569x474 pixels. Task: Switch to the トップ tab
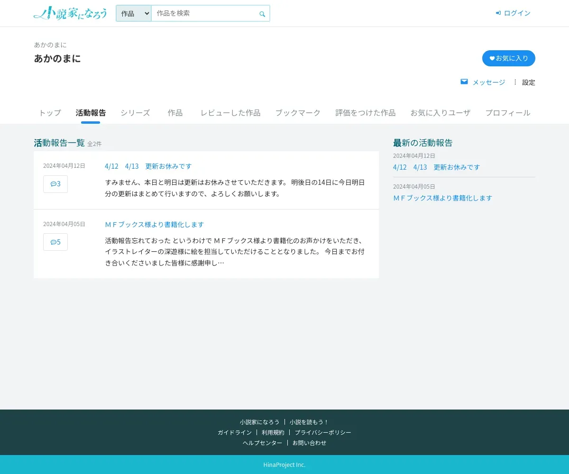click(x=50, y=113)
